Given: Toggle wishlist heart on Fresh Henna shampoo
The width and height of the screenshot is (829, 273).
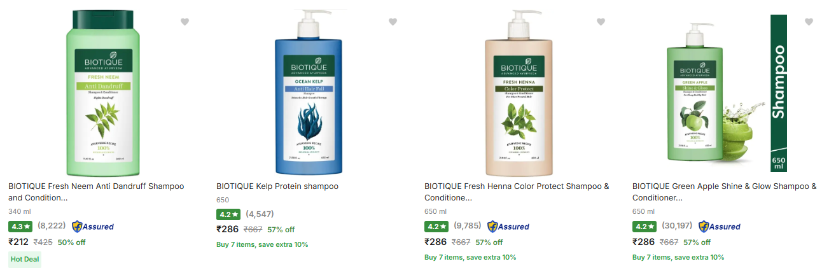Looking at the screenshot, I should tap(601, 22).
